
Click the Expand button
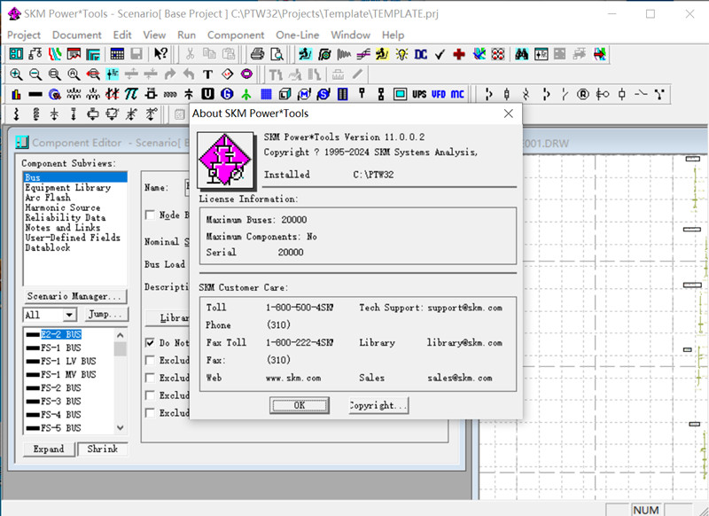tap(49, 450)
